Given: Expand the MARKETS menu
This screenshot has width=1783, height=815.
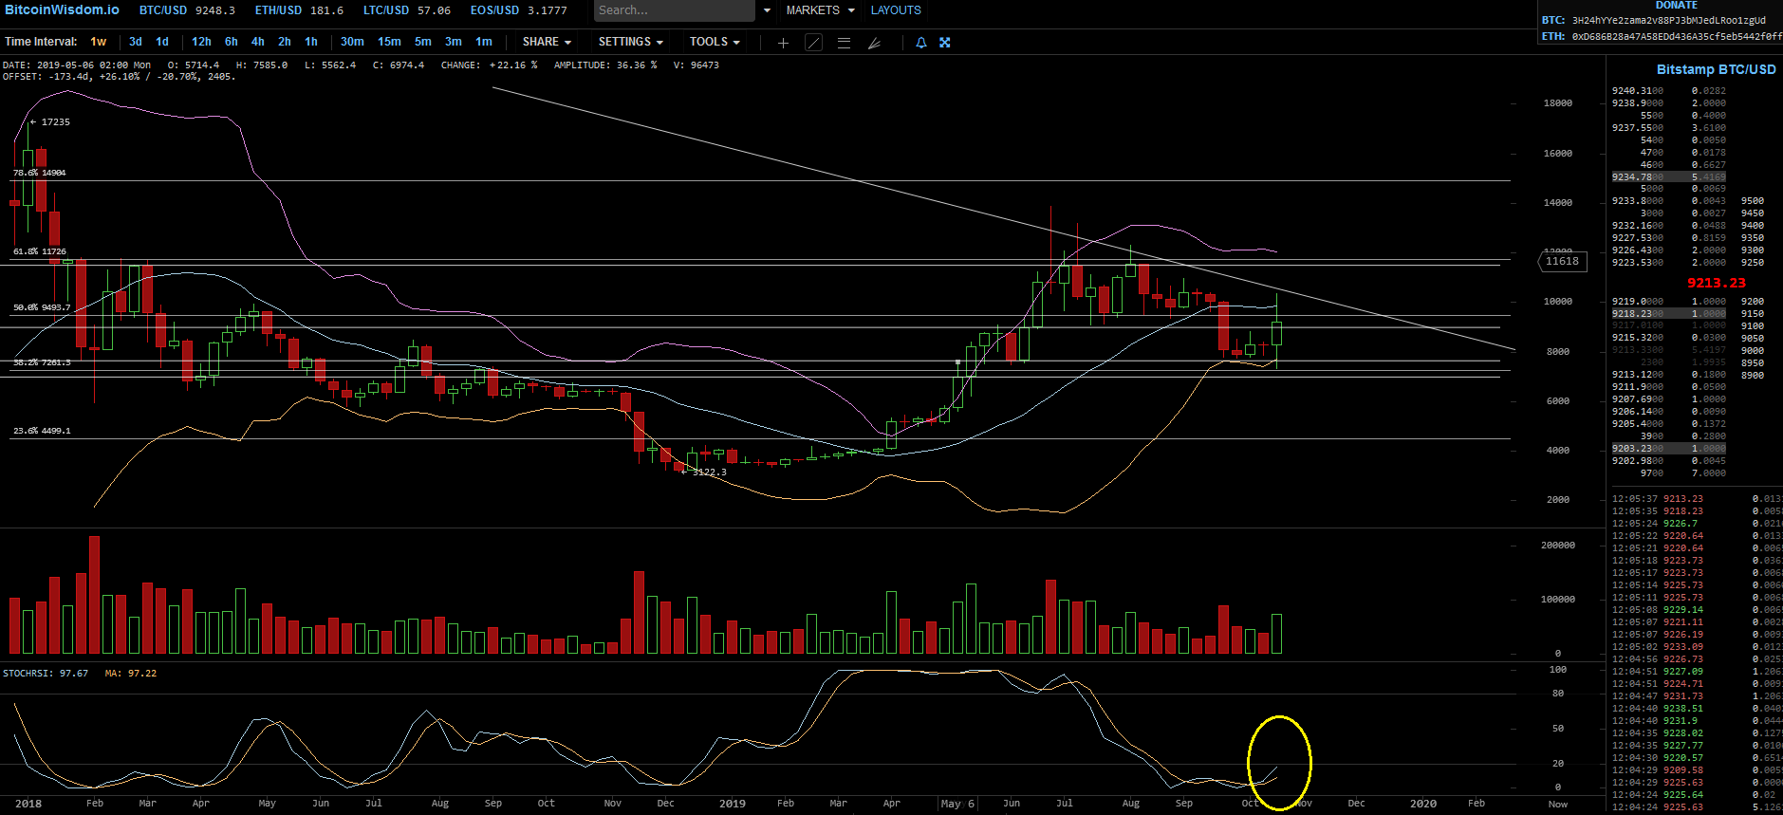Looking at the screenshot, I should tap(820, 10).
